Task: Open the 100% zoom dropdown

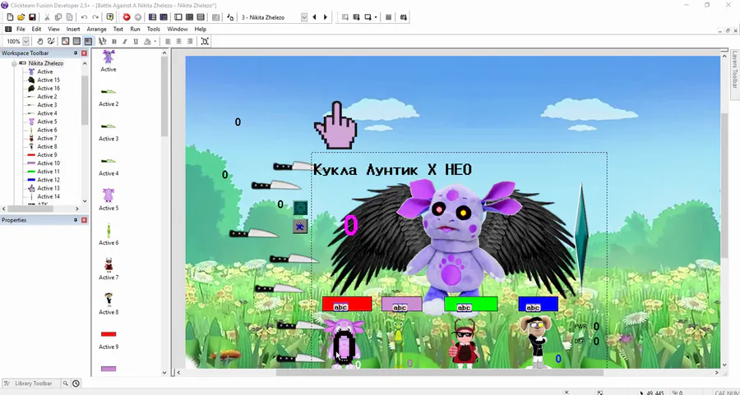Action: coord(26,41)
